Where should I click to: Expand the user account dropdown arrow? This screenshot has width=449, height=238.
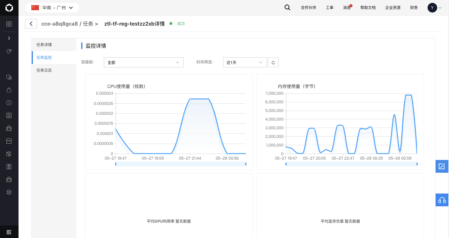point(440,8)
